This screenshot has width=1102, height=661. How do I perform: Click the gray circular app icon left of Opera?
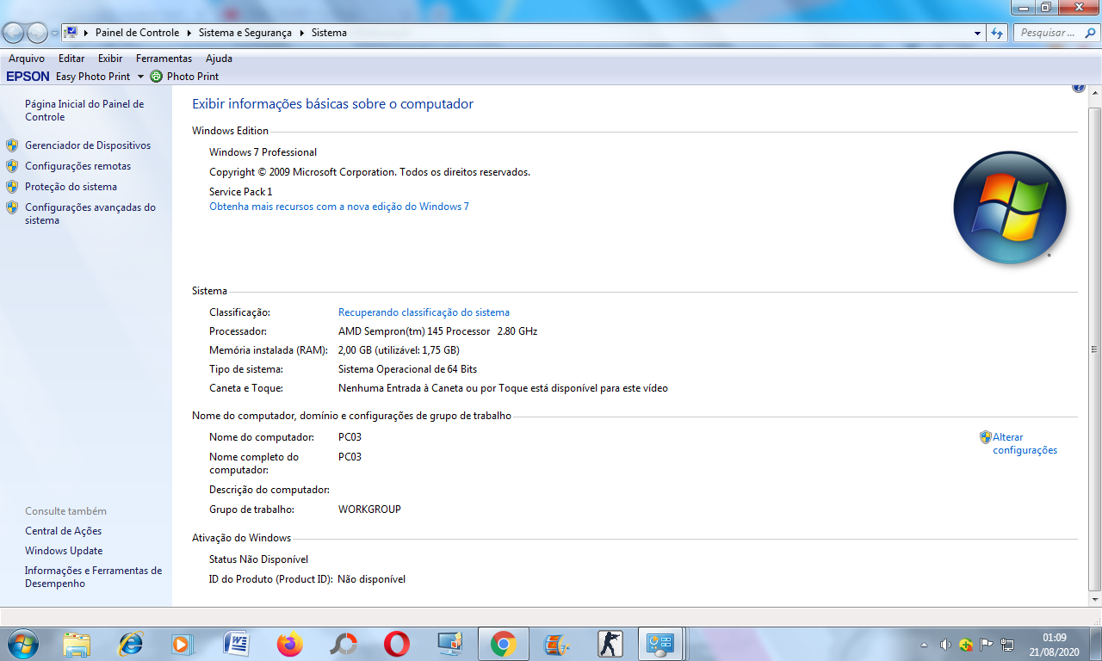tap(344, 644)
